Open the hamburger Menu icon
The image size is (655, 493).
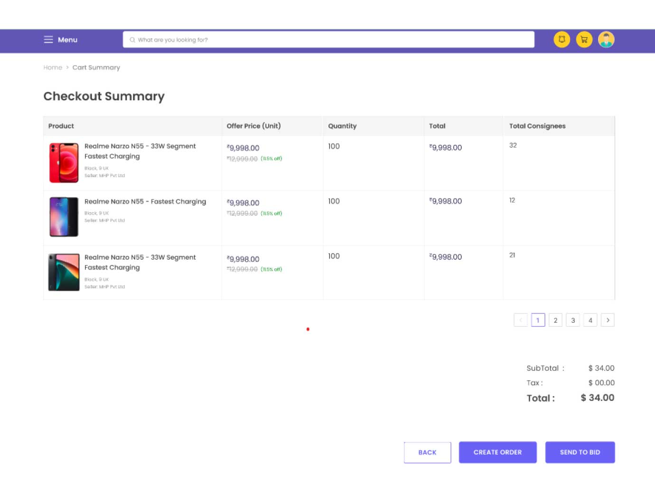click(48, 40)
